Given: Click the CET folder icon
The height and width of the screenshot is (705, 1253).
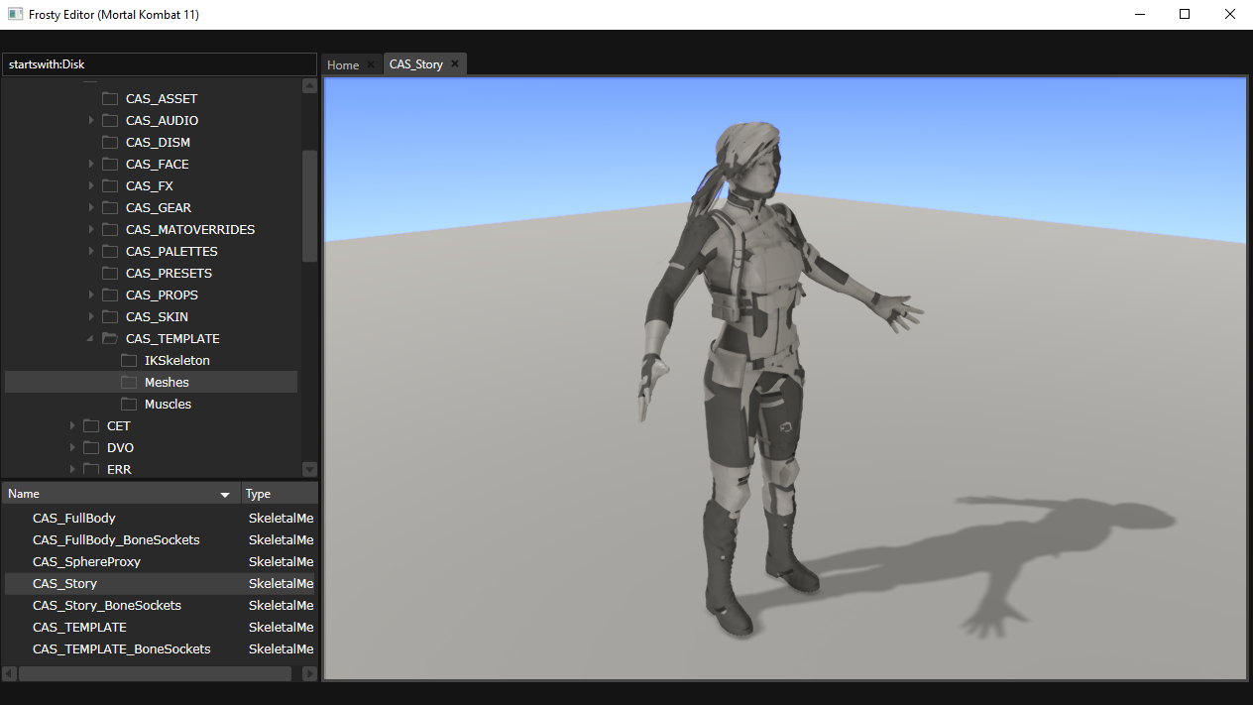Looking at the screenshot, I should tap(91, 426).
